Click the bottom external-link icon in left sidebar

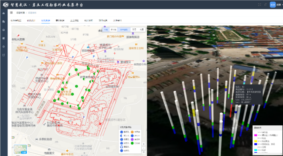tap(4, 55)
